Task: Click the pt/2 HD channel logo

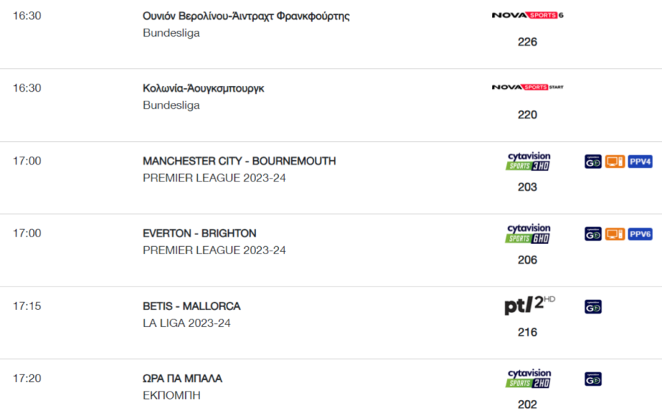Action: (x=530, y=306)
